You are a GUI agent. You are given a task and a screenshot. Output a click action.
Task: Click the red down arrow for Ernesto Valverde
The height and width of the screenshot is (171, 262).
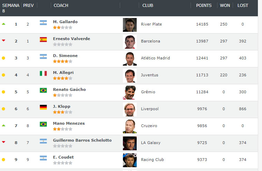(3, 40)
